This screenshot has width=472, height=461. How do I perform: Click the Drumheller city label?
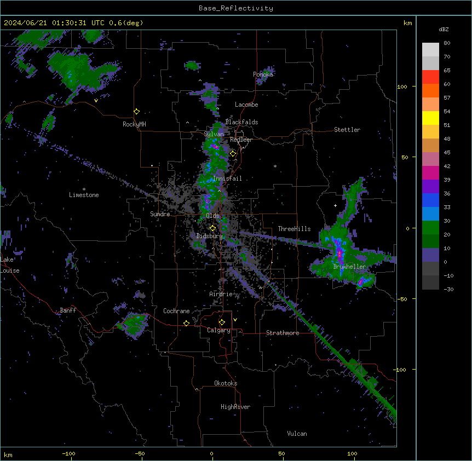(349, 267)
